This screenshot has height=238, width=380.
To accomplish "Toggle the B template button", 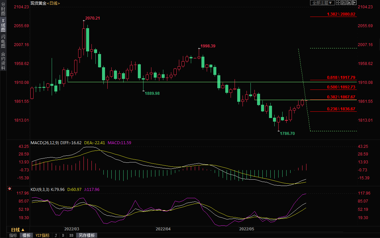I will (63, 235).
